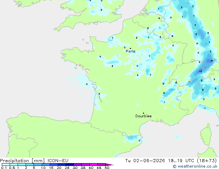The width and height of the screenshot is (219, 169).
Task: Select the black dot marker above Dourbies
Action: 143,113
